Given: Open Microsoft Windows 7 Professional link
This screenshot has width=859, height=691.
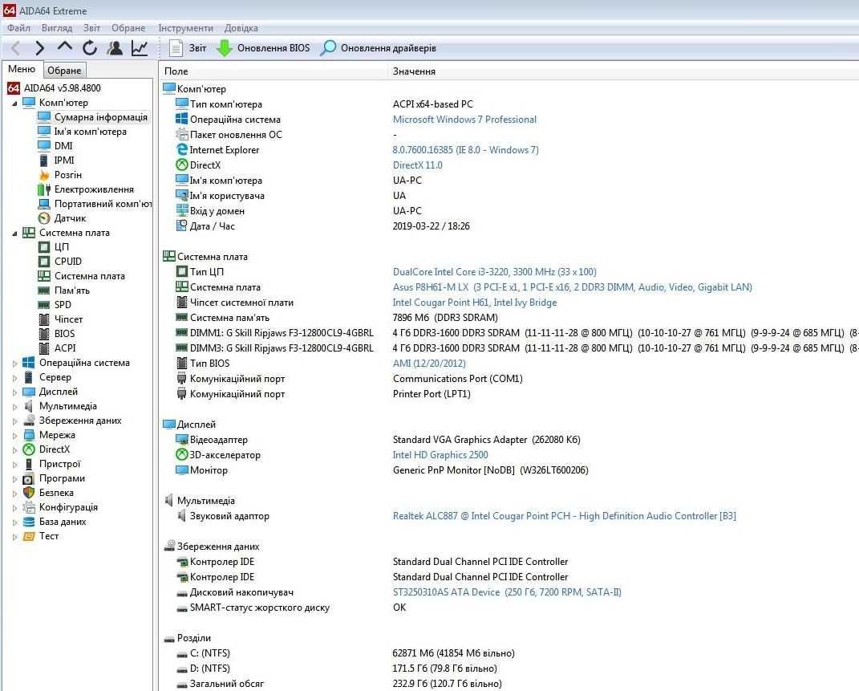Looking at the screenshot, I should [464, 120].
